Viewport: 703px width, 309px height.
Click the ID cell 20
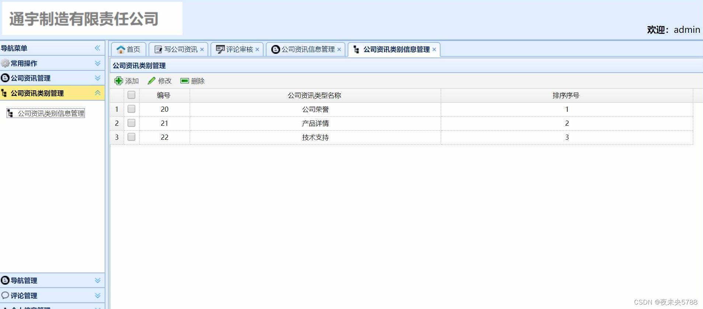click(164, 110)
